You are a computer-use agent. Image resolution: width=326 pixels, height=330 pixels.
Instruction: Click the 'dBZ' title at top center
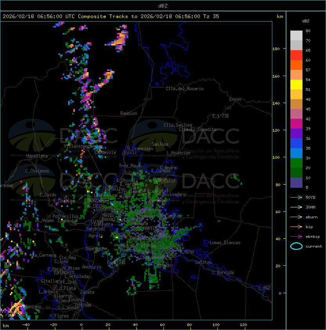point(163,5)
